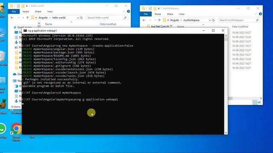Open File tab in hello-world window
Image resolution: width=273 pixels, height=153 pixels.
[14, 11]
